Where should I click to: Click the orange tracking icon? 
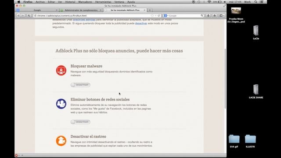tap(61, 141)
